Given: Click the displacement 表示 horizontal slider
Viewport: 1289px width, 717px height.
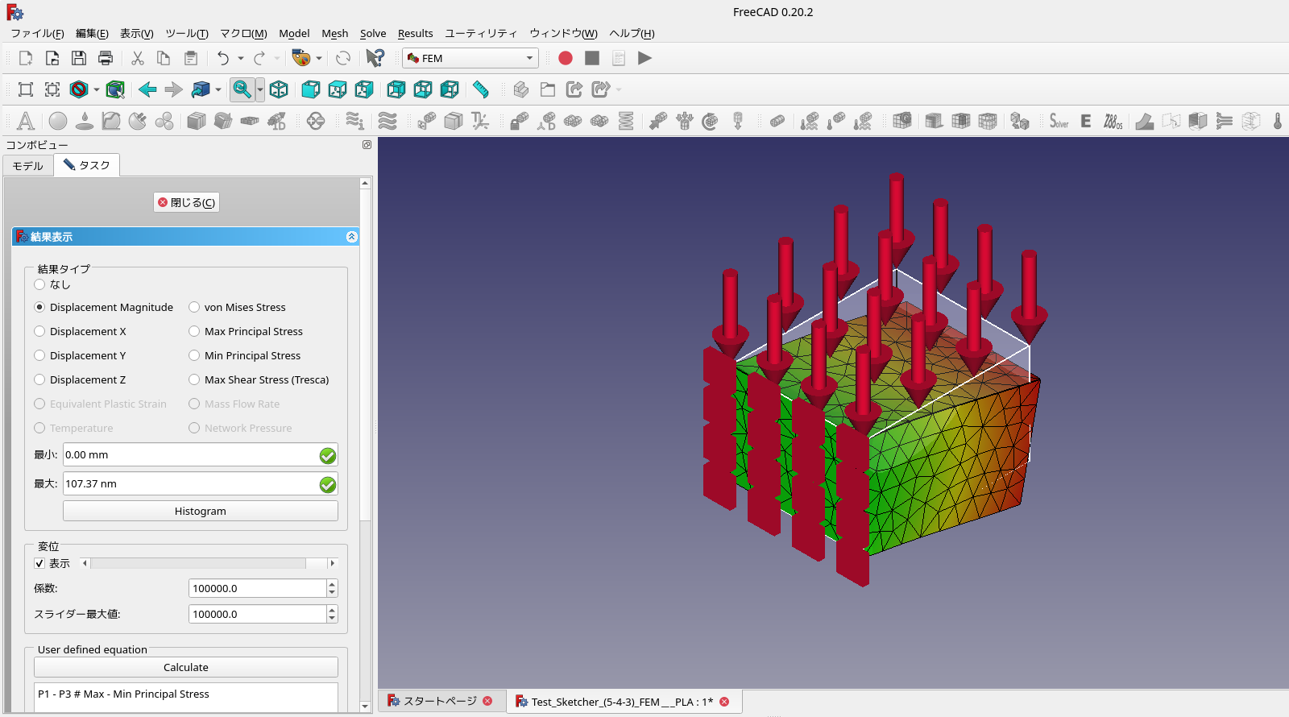Looking at the screenshot, I should coord(209,563).
